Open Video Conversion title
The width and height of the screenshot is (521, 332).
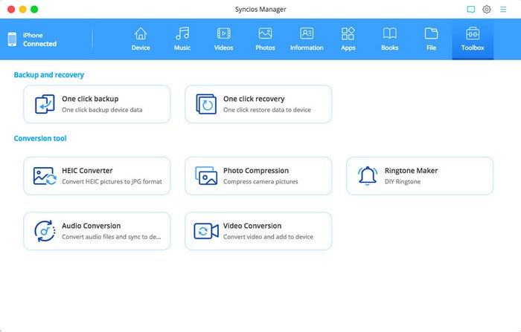252,226
